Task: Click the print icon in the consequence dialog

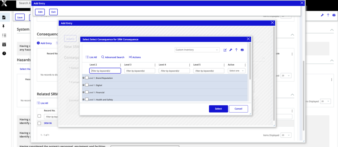Action: coord(242,50)
